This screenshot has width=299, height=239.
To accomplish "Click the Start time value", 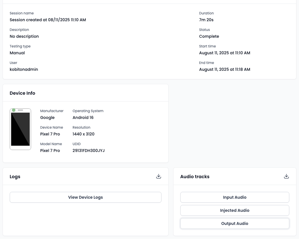I will (x=225, y=53).
